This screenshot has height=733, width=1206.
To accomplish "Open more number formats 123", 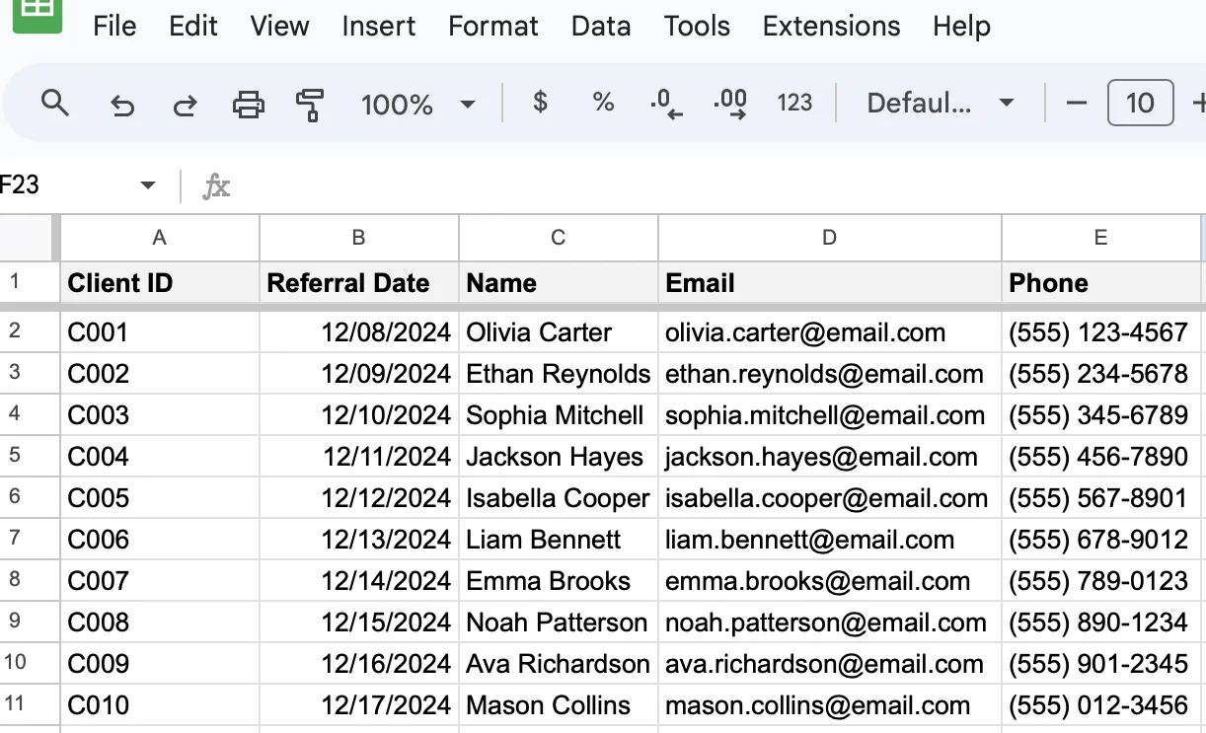I will tap(794, 103).
